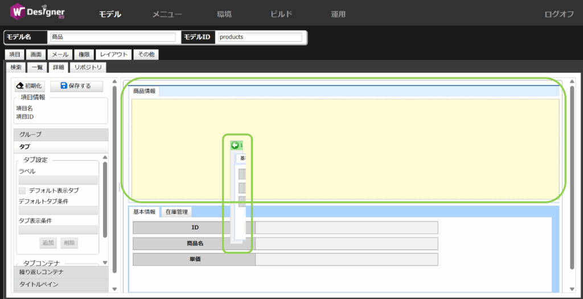Select the 商品情報 tab in canvas
The image size is (583, 299).
click(x=144, y=91)
